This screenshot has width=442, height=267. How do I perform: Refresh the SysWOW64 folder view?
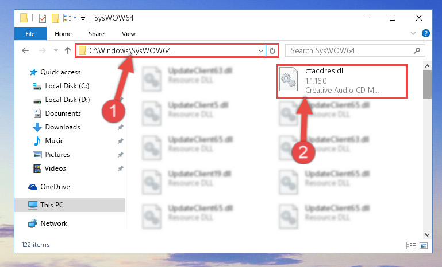272,50
